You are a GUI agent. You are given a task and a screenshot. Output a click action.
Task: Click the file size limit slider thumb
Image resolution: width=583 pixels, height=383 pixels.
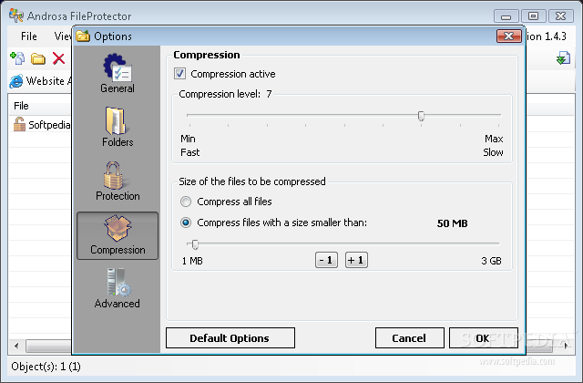pyautogui.click(x=195, y=244)
